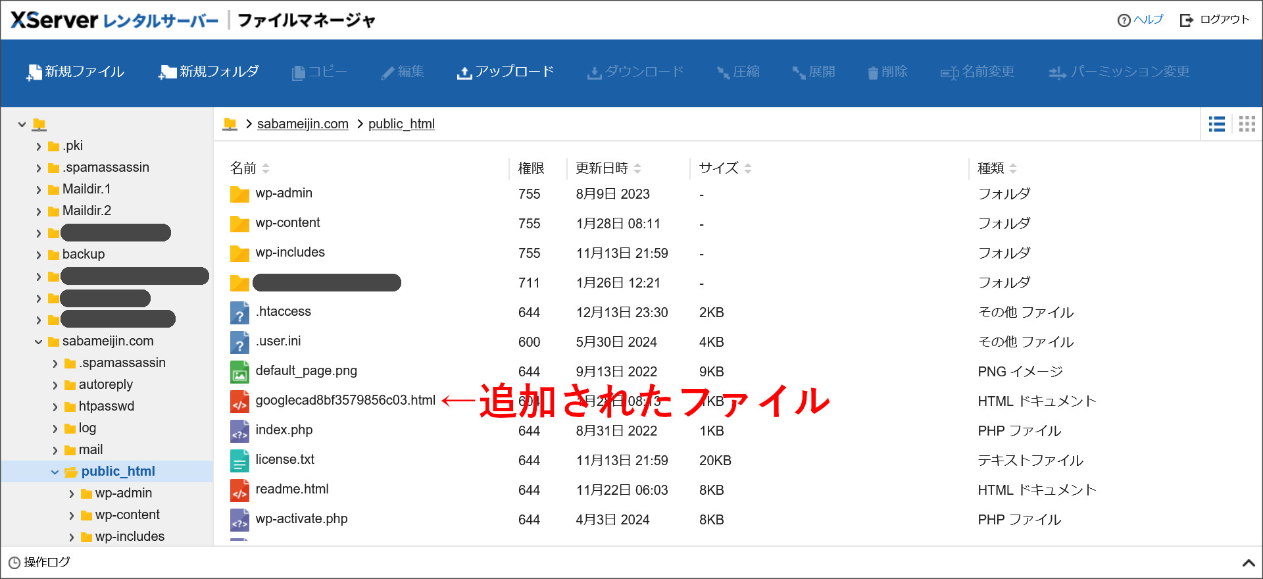Click the 権限 column header

click(531, 168)
